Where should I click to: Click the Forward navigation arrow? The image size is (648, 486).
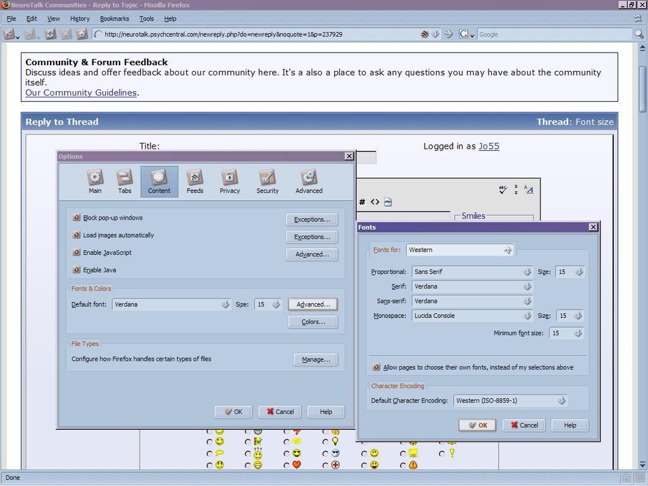(29, 34)
